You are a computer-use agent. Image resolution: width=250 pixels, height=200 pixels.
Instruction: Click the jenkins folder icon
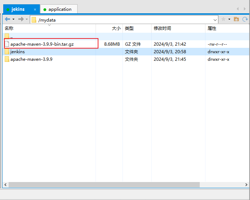point(7,52)
